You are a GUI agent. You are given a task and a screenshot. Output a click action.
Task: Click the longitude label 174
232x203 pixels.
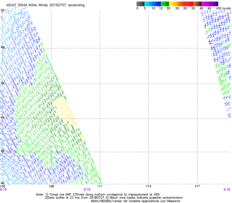(x=148, y=186)
